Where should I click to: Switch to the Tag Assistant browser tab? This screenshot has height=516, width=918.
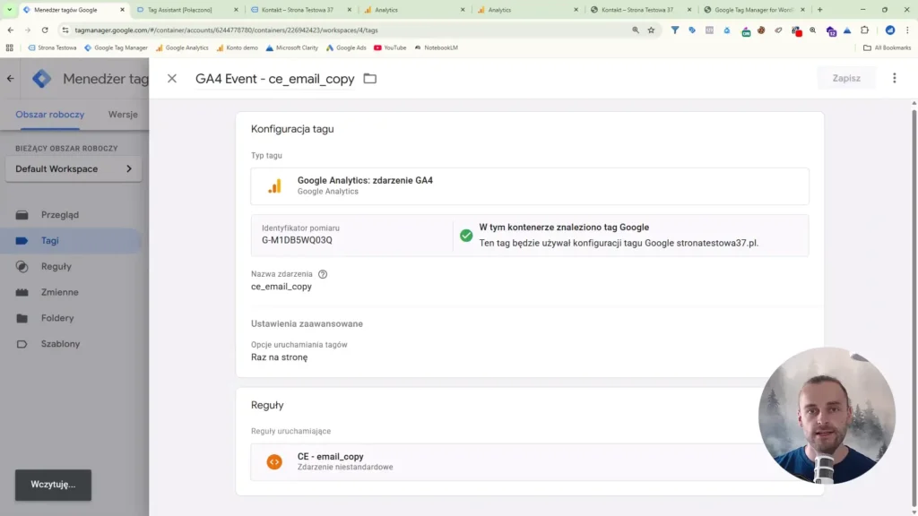179,10
